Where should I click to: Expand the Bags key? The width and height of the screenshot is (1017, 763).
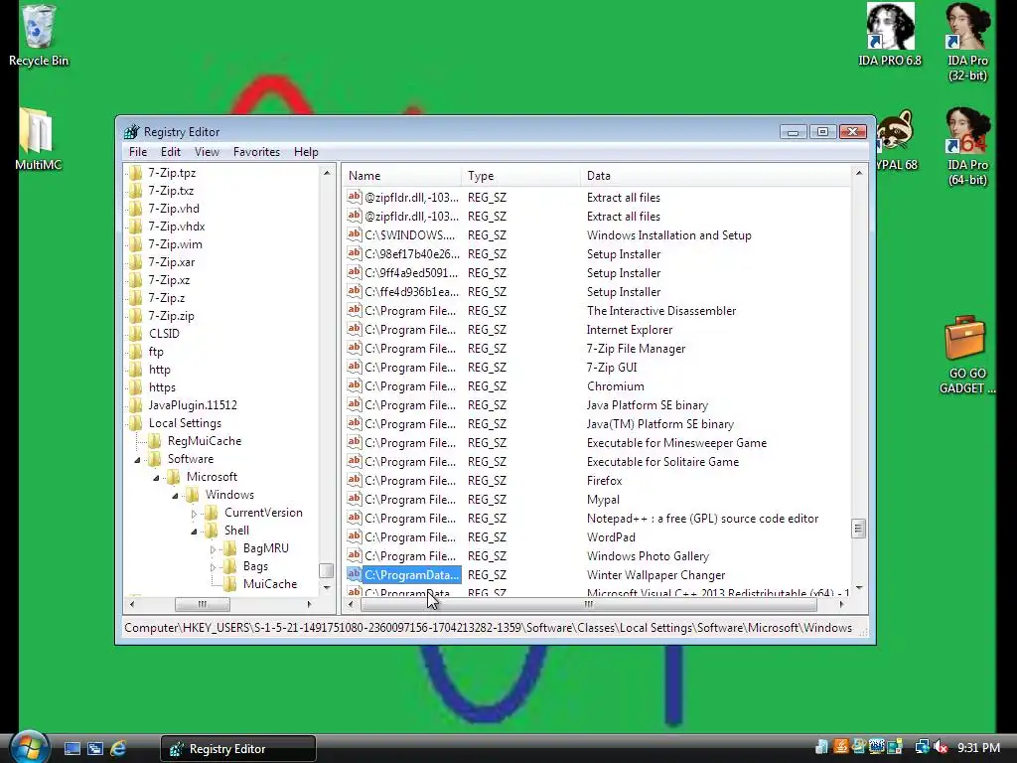(213, 567)
